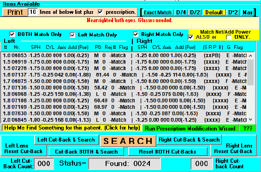The height and width of the screenshot is (172, 261).
Task: Select result row Nr. 07169
Action: click(x=124, y=107)
